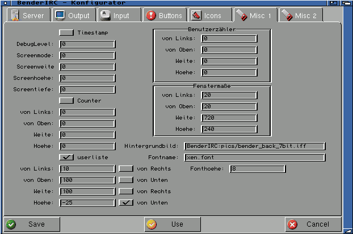
Task: Toggle von Rechts checkbox beside von Links 10
Action: pos(126,169)
